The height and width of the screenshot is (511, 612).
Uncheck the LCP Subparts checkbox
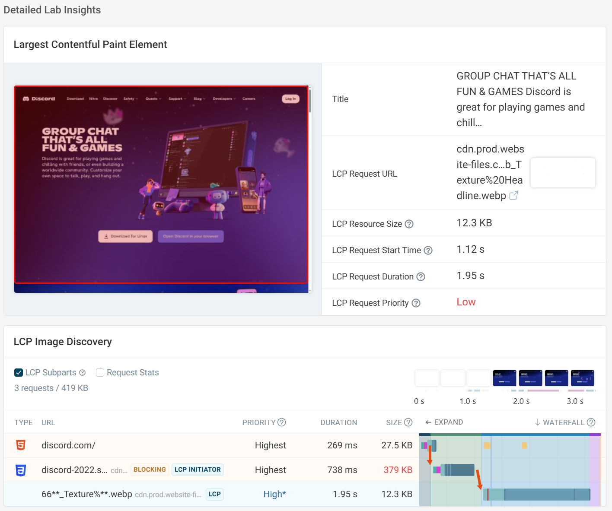pos(18,372)
